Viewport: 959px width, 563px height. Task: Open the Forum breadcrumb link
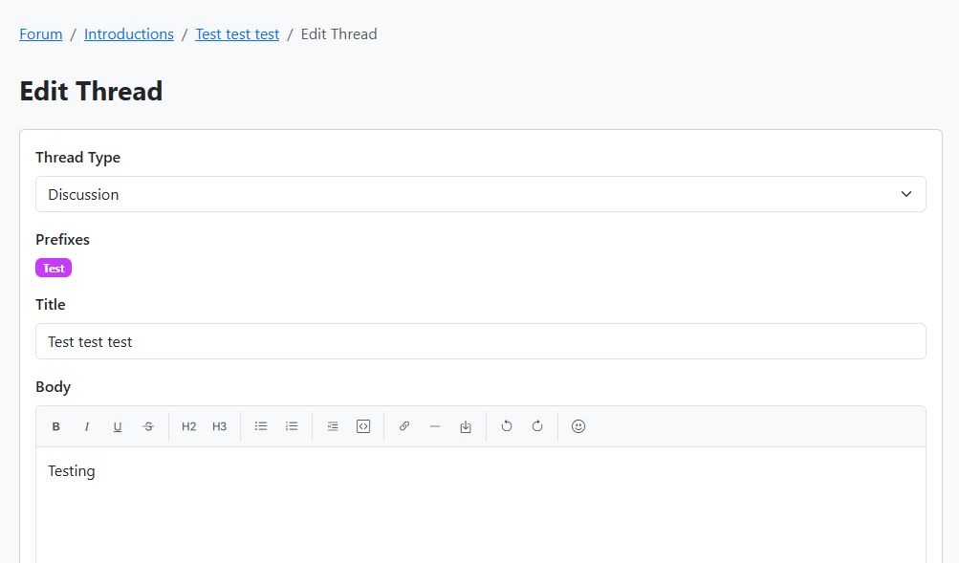click(40, 33)
